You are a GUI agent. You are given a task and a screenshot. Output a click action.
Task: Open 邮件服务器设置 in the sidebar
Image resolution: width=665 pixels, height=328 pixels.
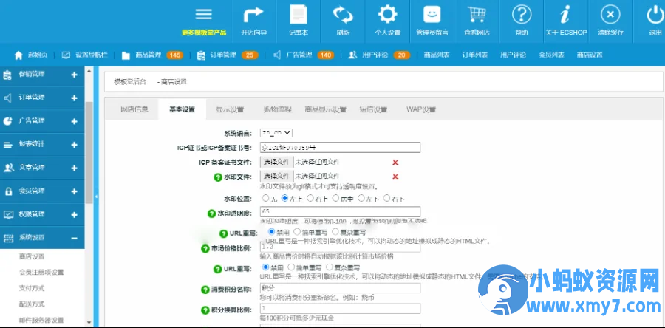(41, 321)
